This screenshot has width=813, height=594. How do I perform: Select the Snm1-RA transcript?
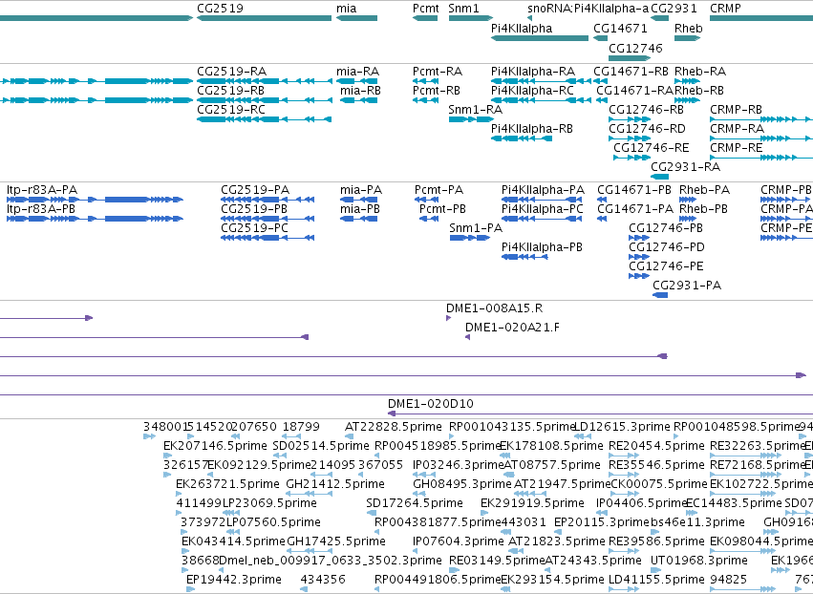point(471,119)
